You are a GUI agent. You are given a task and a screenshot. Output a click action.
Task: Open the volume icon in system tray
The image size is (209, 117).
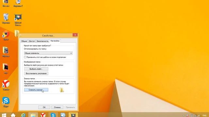[199, 116]
